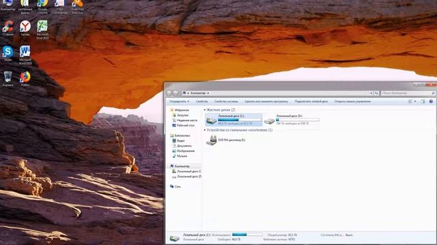Viewport: 437px width, 245px height.
Task: Launch Skype from the desktop
Action: point(8,54)
